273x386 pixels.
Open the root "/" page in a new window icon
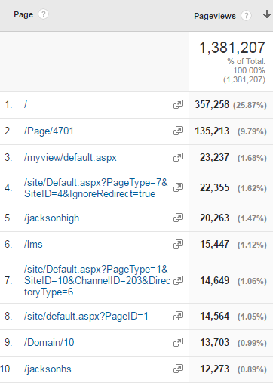coord(178,104)
